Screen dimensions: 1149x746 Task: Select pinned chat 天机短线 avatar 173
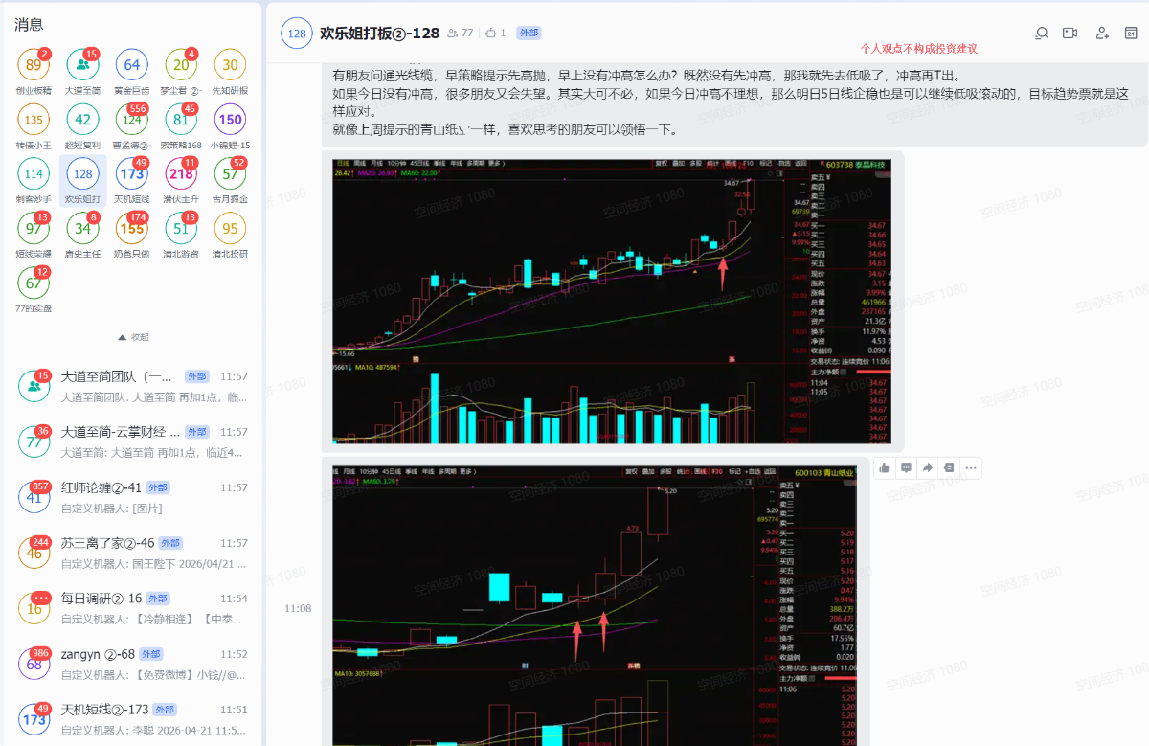[131, 173]
